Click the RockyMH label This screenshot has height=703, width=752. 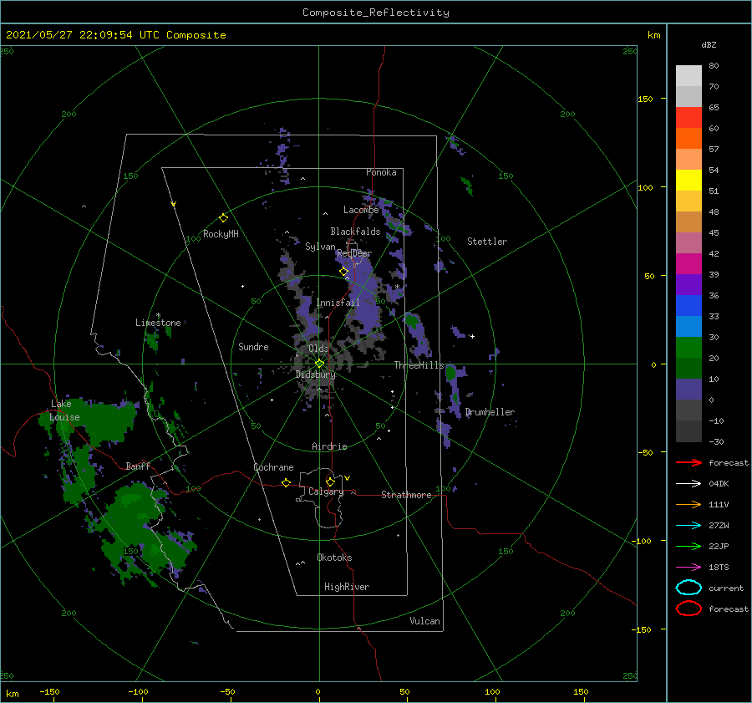[x=221, y=234]
